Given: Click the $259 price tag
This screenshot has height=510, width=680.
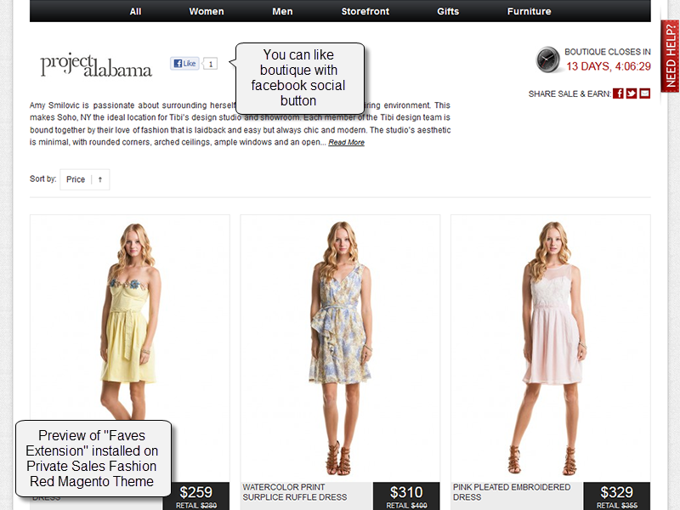Looking at the screenshot, I should 196,496.
